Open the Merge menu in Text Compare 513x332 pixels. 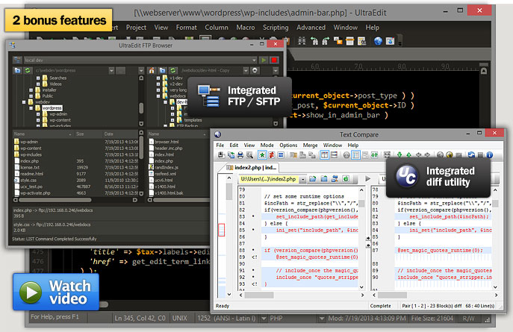(311, 145)
